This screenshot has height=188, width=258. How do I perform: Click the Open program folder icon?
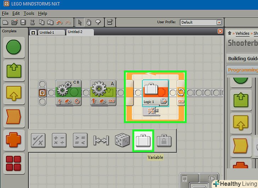pos(15,22)
